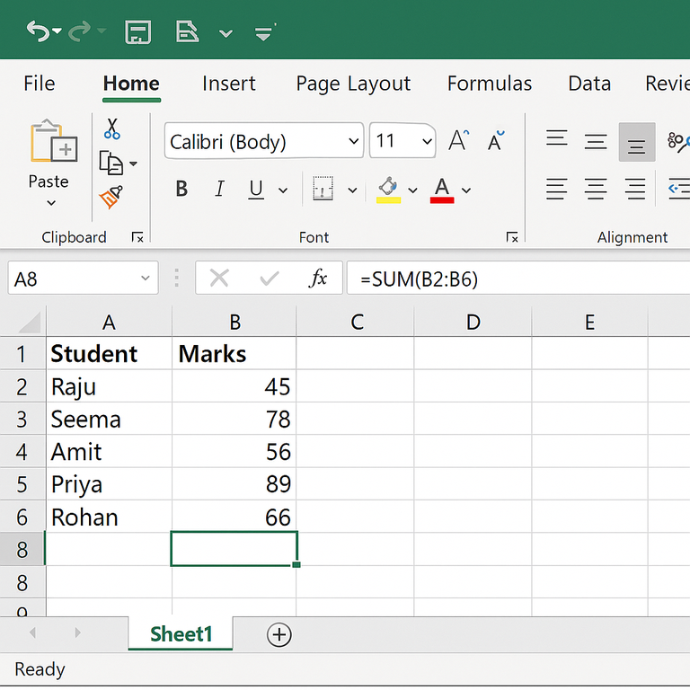Viewport: 690px width, 690px height.
Task: Click the Name Box showing A8
Action: point(83,279)
